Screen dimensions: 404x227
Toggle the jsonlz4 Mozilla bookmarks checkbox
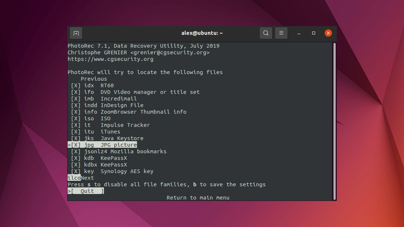pos(76,151)
